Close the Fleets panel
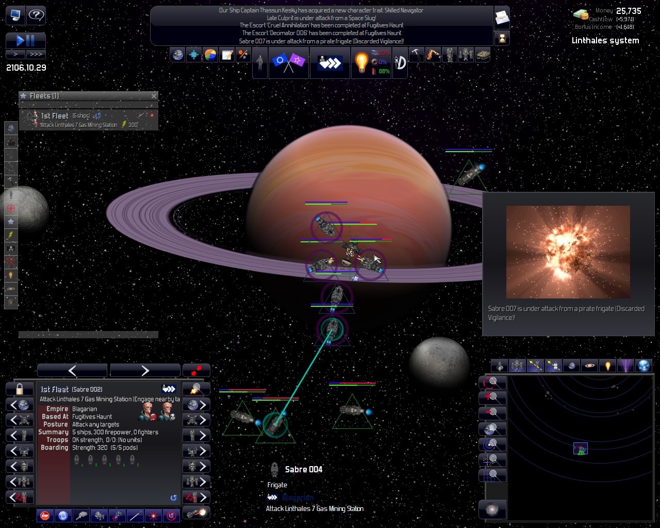The width and height of the screenshot is (660, 528). click(x=154, y=96)
